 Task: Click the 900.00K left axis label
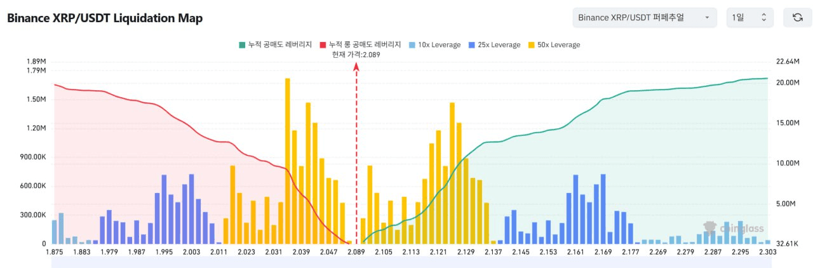pyautogui.click(x=32, y=157)
